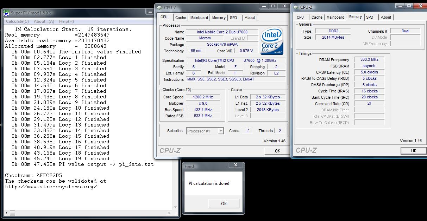Click the Bank Cycle Time value 20 clocks

coord(370,97)
